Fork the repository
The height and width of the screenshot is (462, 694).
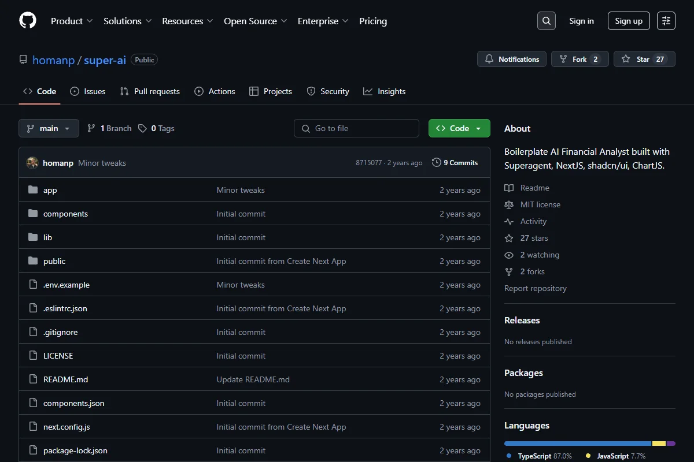point(580,59)
